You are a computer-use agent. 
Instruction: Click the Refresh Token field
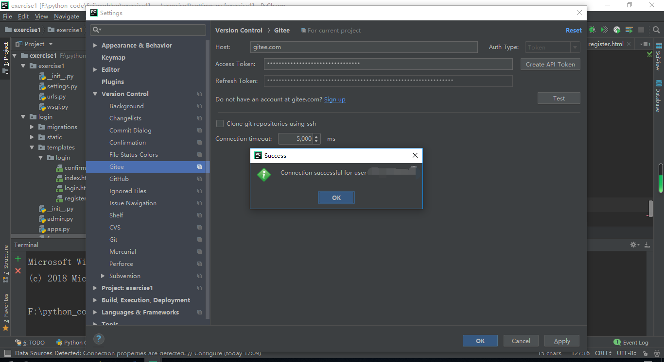click(x=388, y=81)
